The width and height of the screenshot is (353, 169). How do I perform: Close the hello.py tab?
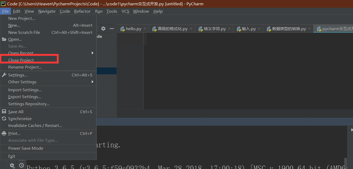[145, 29]
